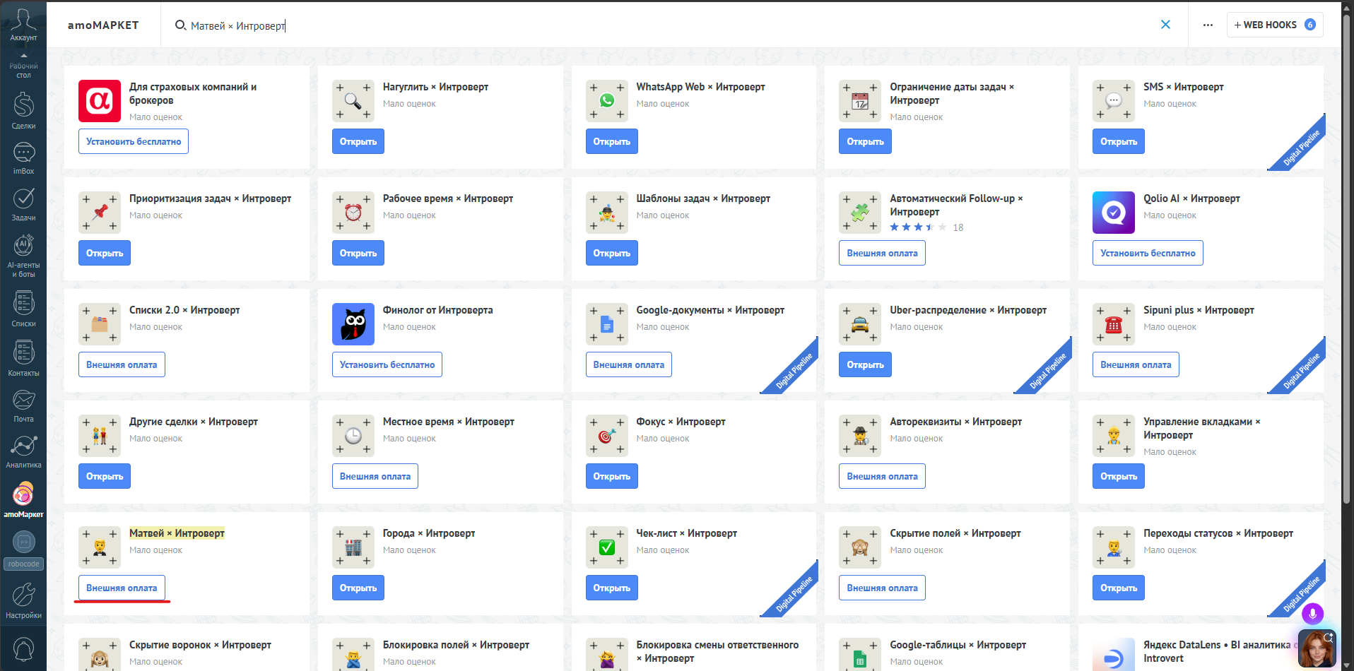Open Настройки settings

pyautogui.click(x=23, y=600)
